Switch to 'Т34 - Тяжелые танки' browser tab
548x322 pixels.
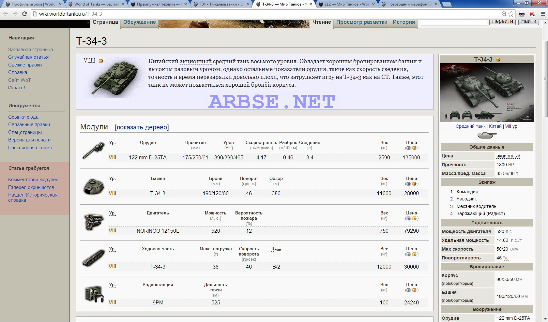(x=221, y=4)
